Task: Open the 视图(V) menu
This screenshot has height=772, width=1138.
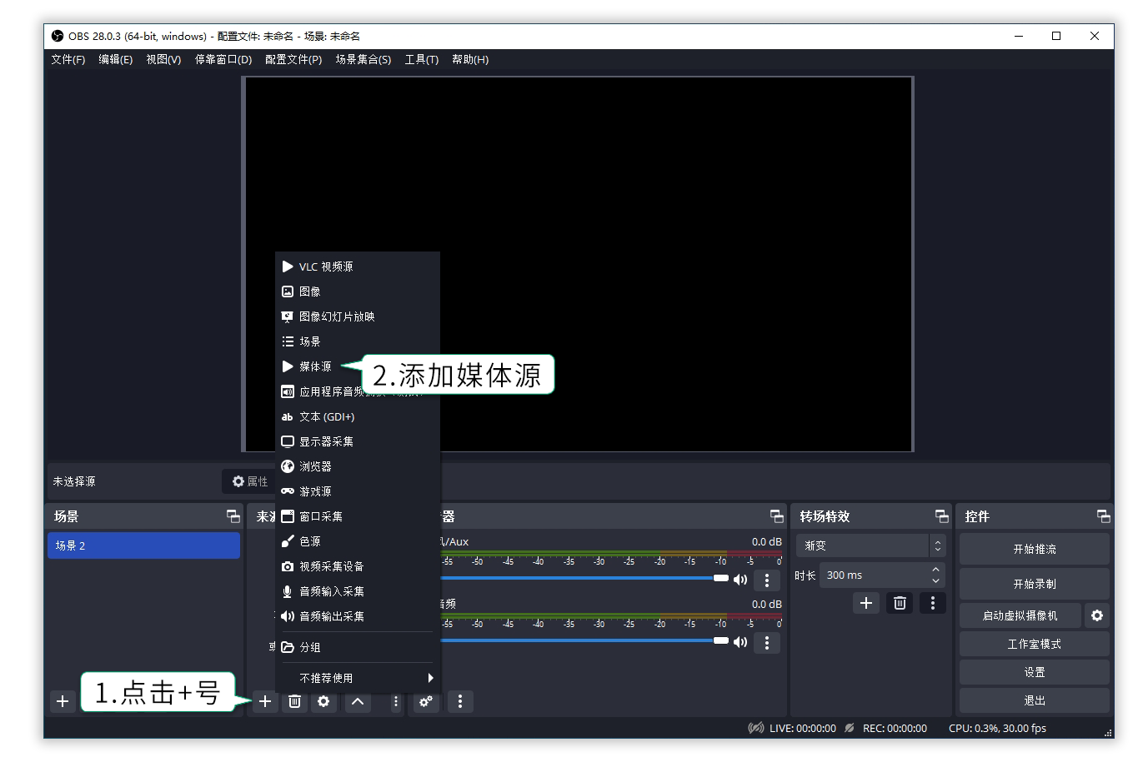Action: tap(163, 60)
